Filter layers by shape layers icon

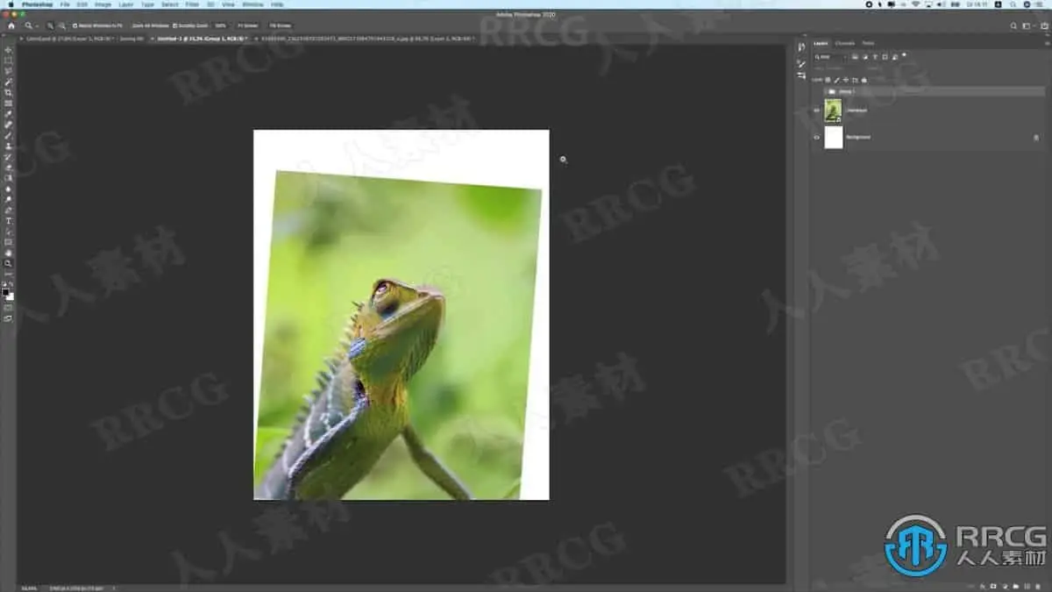pyautogui.click(x=885, y=56)
